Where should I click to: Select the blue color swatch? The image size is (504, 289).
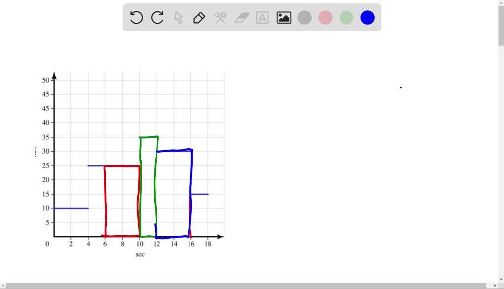(367, 17)
